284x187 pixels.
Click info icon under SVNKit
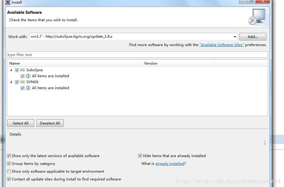click(x=28, y=88)
